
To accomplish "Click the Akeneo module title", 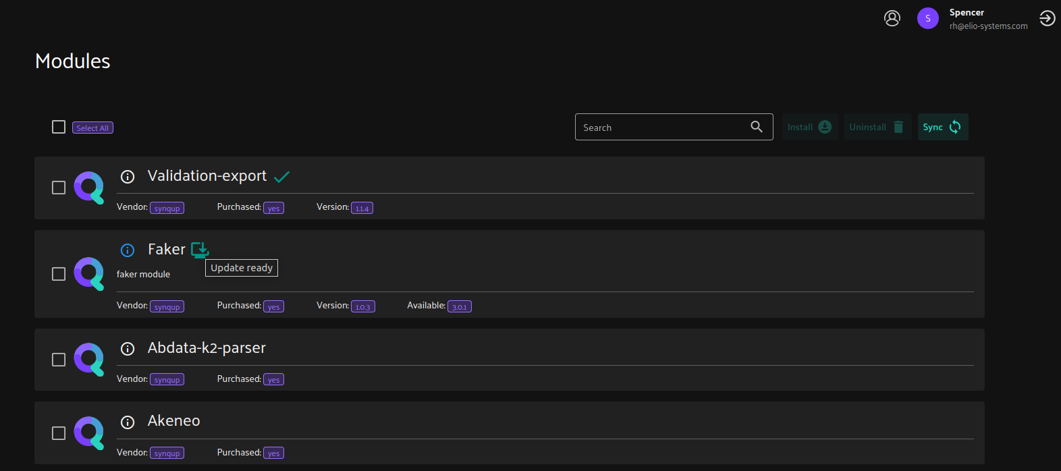I will (174, 421).
